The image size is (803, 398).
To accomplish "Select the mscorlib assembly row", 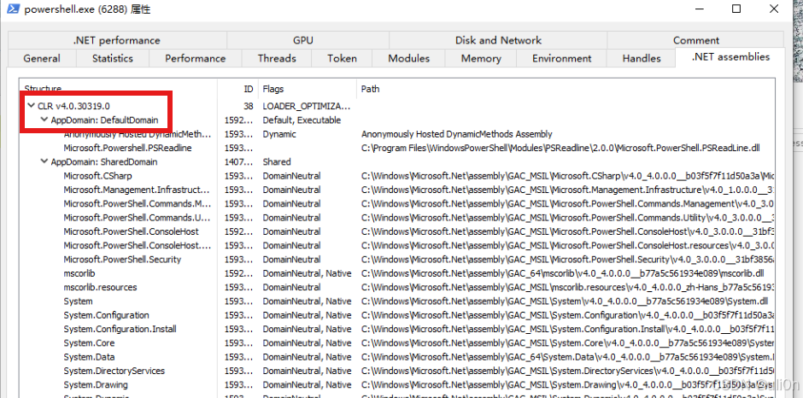I will click(x=397, y=273).
